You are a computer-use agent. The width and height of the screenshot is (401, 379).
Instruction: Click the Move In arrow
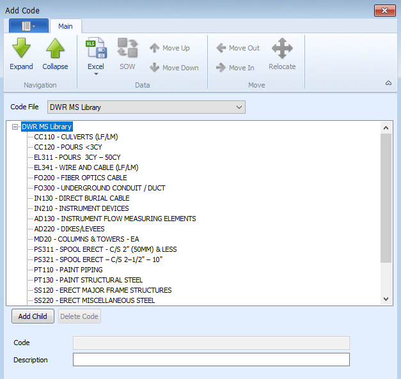pyautogui.click(x=221, y=68)
